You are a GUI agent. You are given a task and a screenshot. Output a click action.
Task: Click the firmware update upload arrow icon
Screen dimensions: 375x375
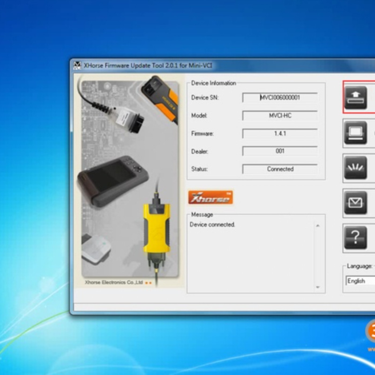pos(355,97)
